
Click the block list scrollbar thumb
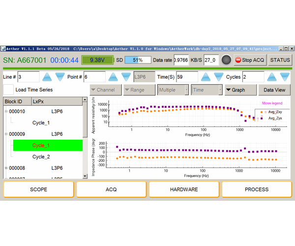(x=85, y=120)
